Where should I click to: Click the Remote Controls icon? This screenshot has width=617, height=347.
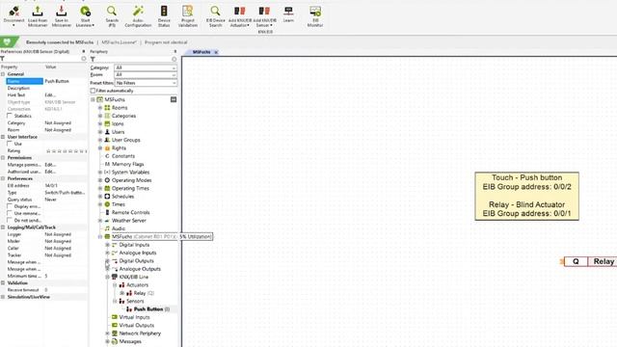(107, 212)
